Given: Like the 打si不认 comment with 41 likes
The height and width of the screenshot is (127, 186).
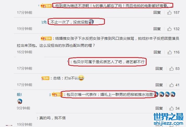Looking at the screenshot, I should click(x=171, y=85).
